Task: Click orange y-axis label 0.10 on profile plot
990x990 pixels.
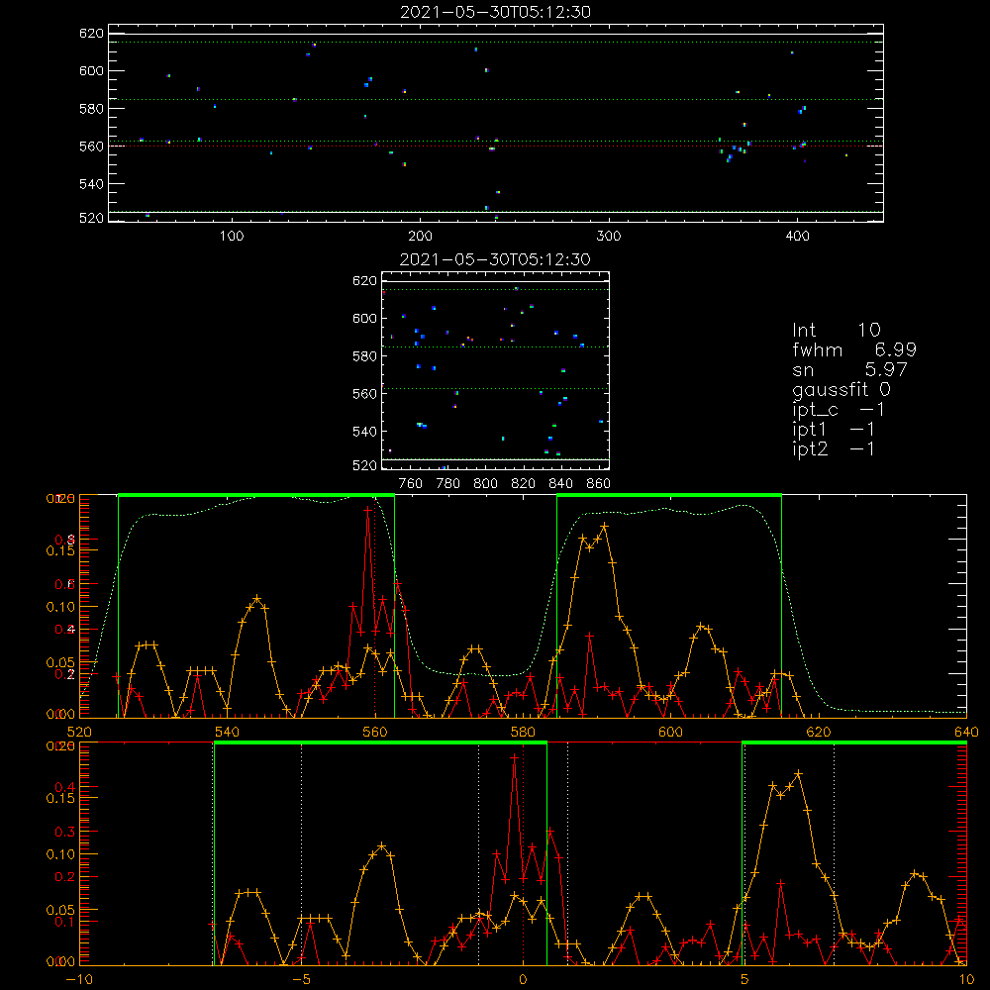Action: click(60, 607)
